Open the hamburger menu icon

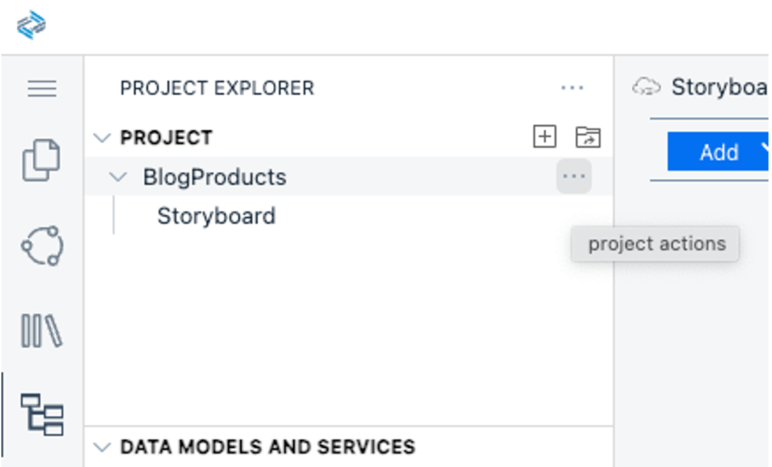tap(41, 89)
